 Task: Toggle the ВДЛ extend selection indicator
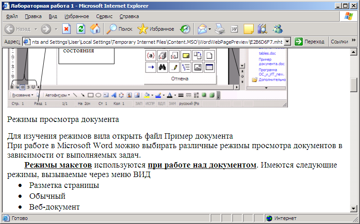tap(161, 103)
